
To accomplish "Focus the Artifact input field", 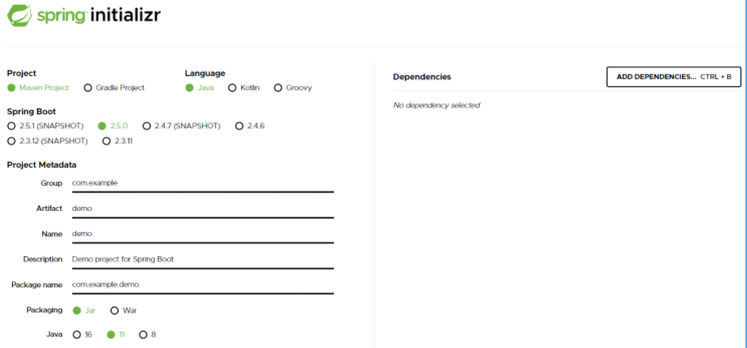I will (202, 208).
